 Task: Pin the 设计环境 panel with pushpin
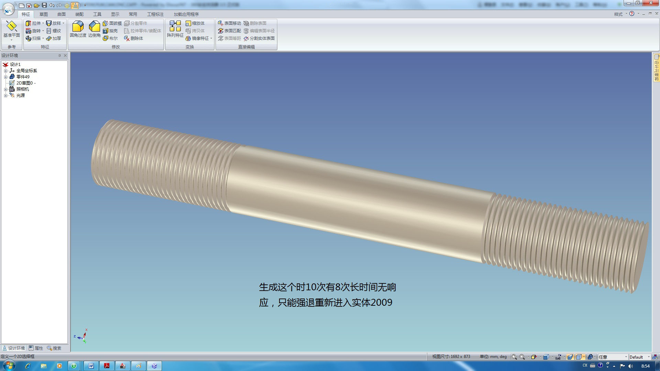[x=59, y=55]
